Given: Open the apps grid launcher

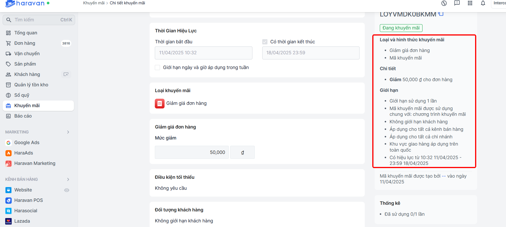Looking at the screenshot, I should coord(470,3).
